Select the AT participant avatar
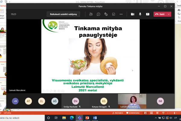The image size is (181, 121). click(x=28, y=101)
